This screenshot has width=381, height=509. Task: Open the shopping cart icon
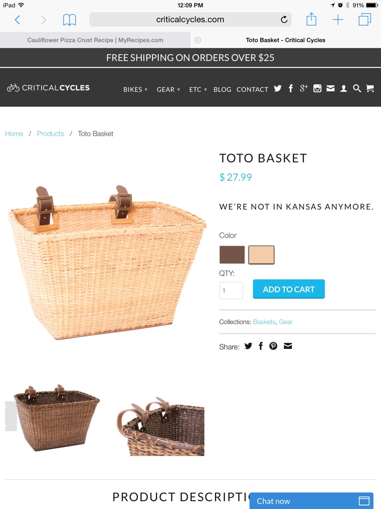[x=370, y=88]
